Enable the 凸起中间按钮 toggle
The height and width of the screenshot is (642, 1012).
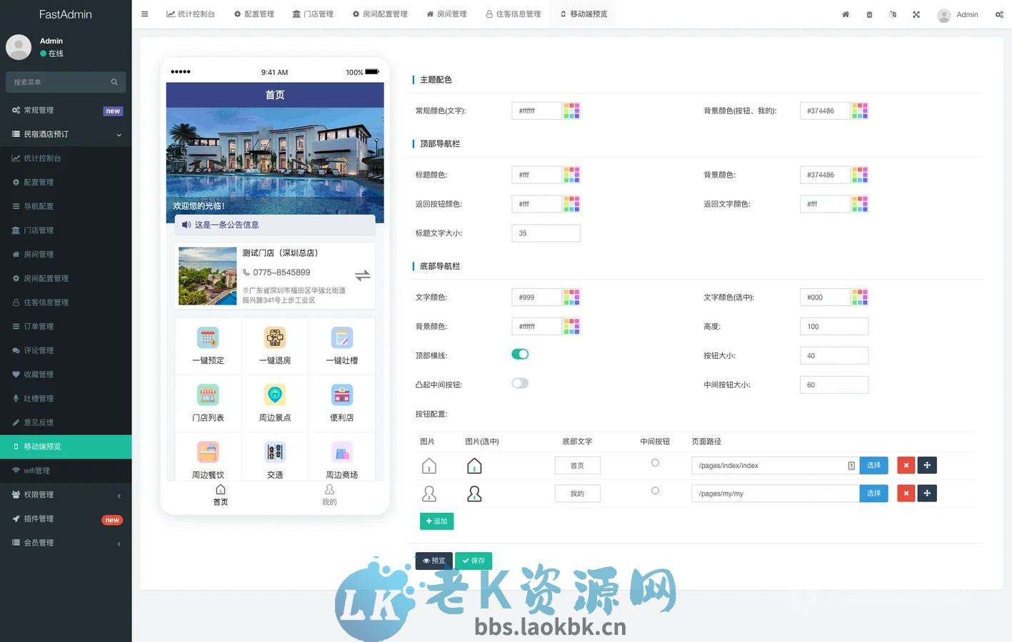520,383
